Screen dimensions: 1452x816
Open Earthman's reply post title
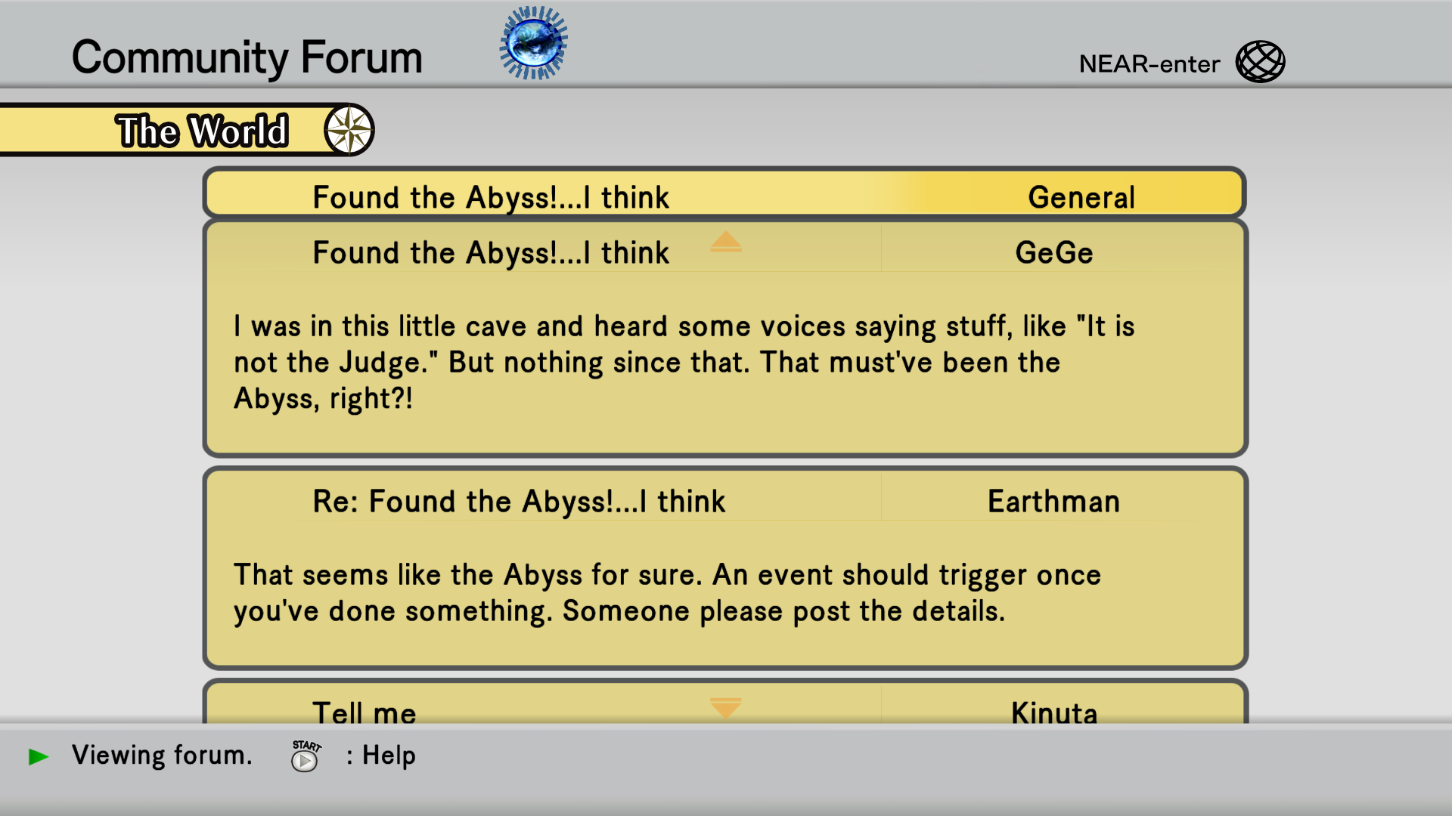point(519,502)
